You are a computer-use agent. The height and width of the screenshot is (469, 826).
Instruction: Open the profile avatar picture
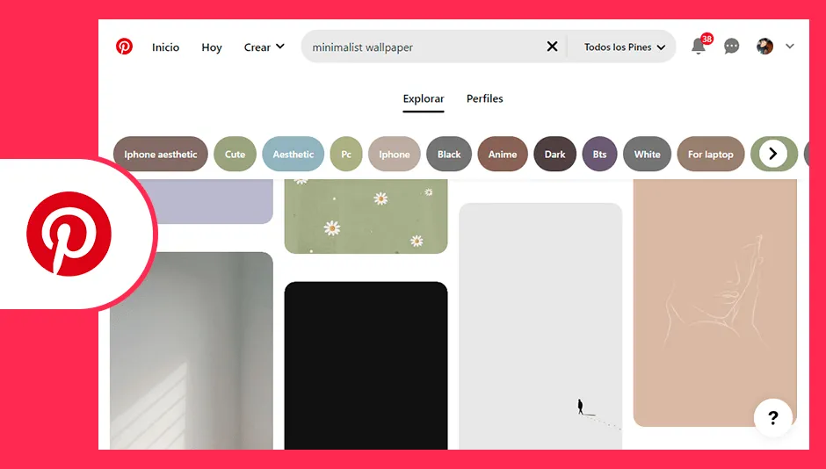pyautogui.click(x=764, y=47)
